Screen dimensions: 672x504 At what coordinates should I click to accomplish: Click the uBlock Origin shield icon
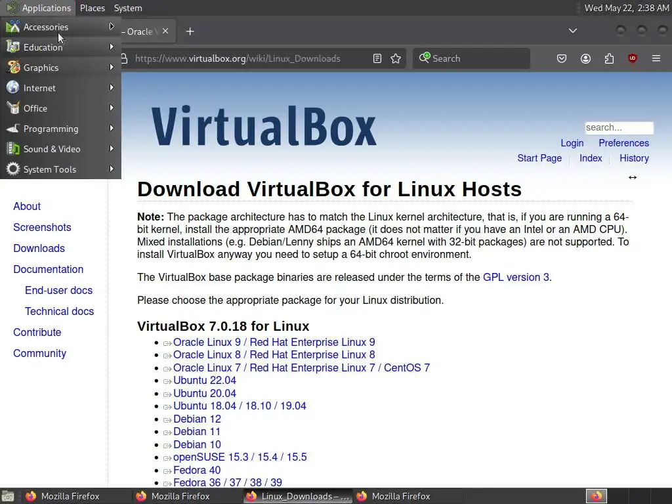point(632,58)
